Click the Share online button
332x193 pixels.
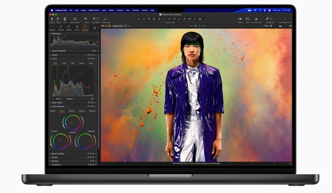pos(75,19)
